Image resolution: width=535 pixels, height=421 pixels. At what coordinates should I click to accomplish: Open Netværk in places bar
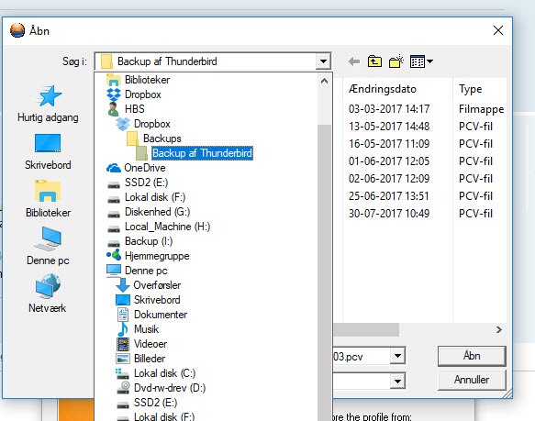[48, 294]
